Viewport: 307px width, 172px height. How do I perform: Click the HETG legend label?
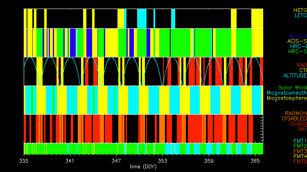[x=300, y=9]
